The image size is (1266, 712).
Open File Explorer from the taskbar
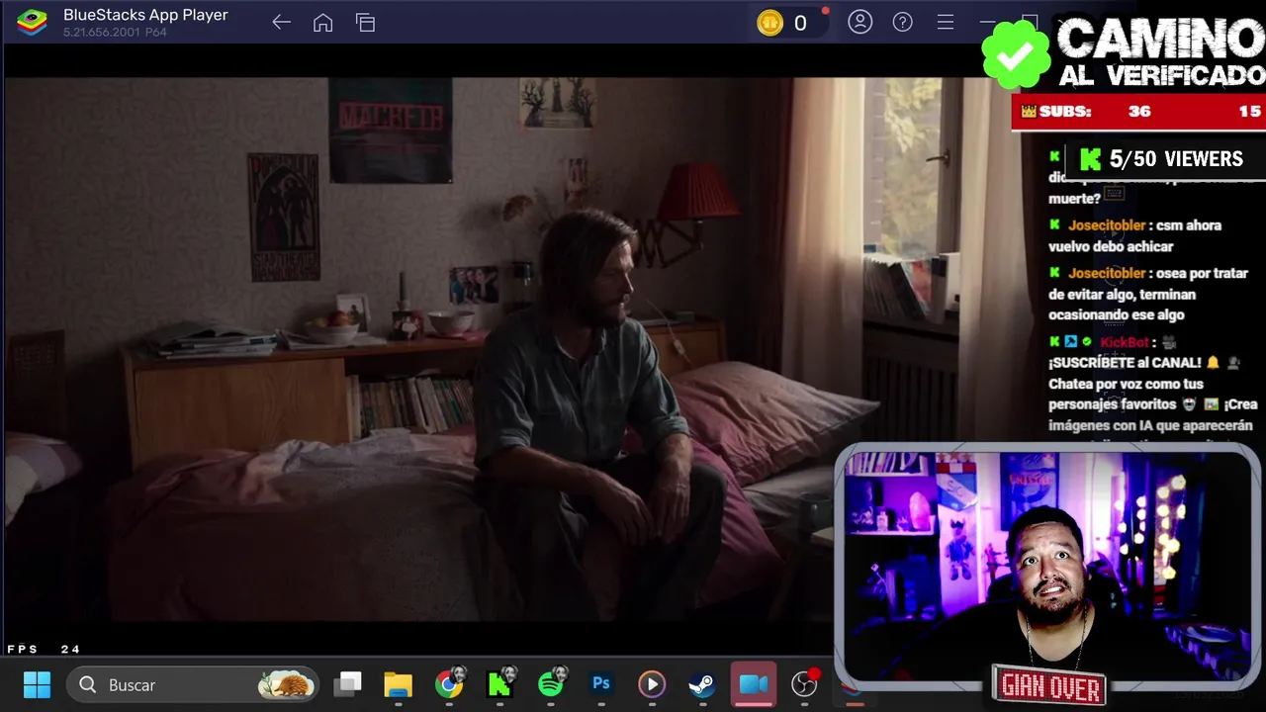(398, 684)
